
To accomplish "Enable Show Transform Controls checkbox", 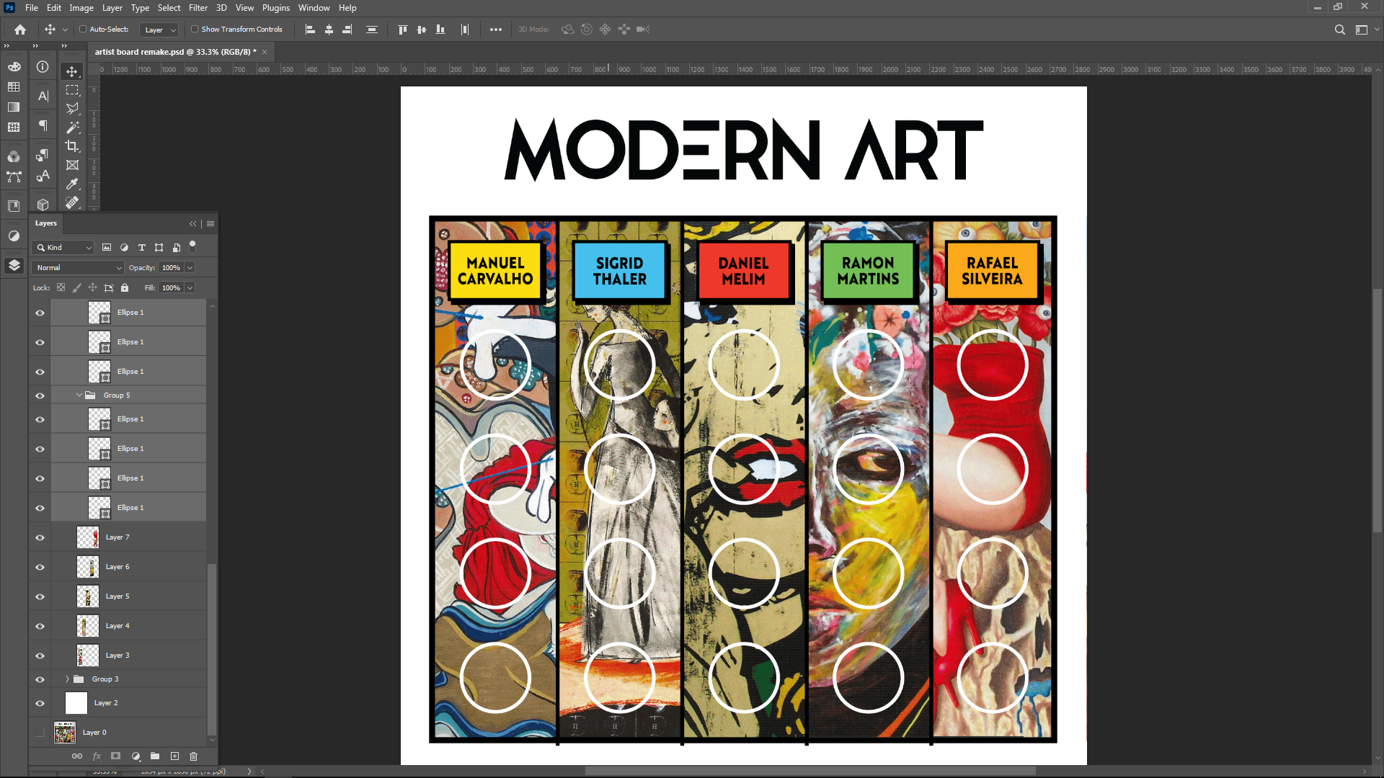I will (195, 30).
